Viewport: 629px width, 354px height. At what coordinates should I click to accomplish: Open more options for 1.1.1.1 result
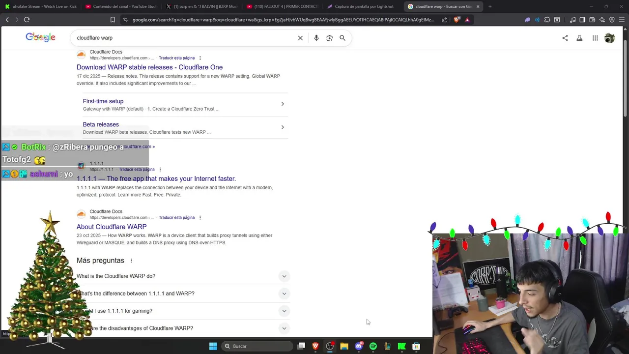(x=160, y=170)
